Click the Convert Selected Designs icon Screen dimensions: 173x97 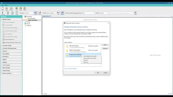[4, 28]
